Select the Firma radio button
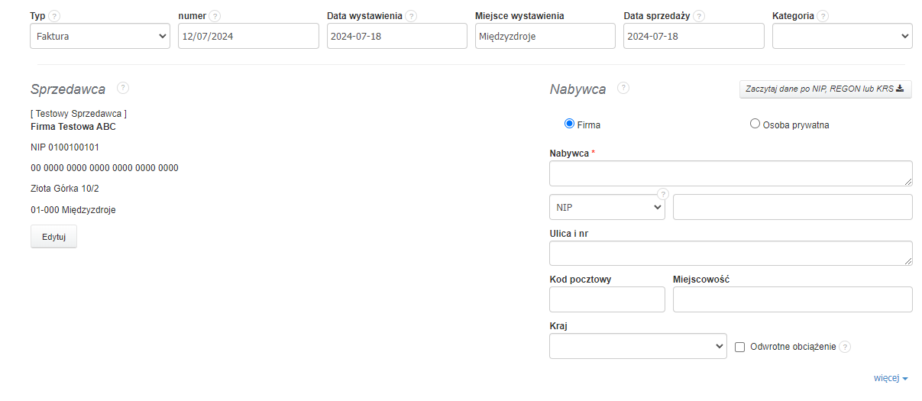The height and width of the screenshot is (401, 922). pos(569,124)
